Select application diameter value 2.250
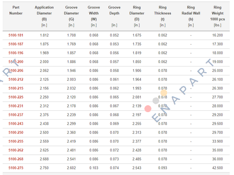 (44, 97)
